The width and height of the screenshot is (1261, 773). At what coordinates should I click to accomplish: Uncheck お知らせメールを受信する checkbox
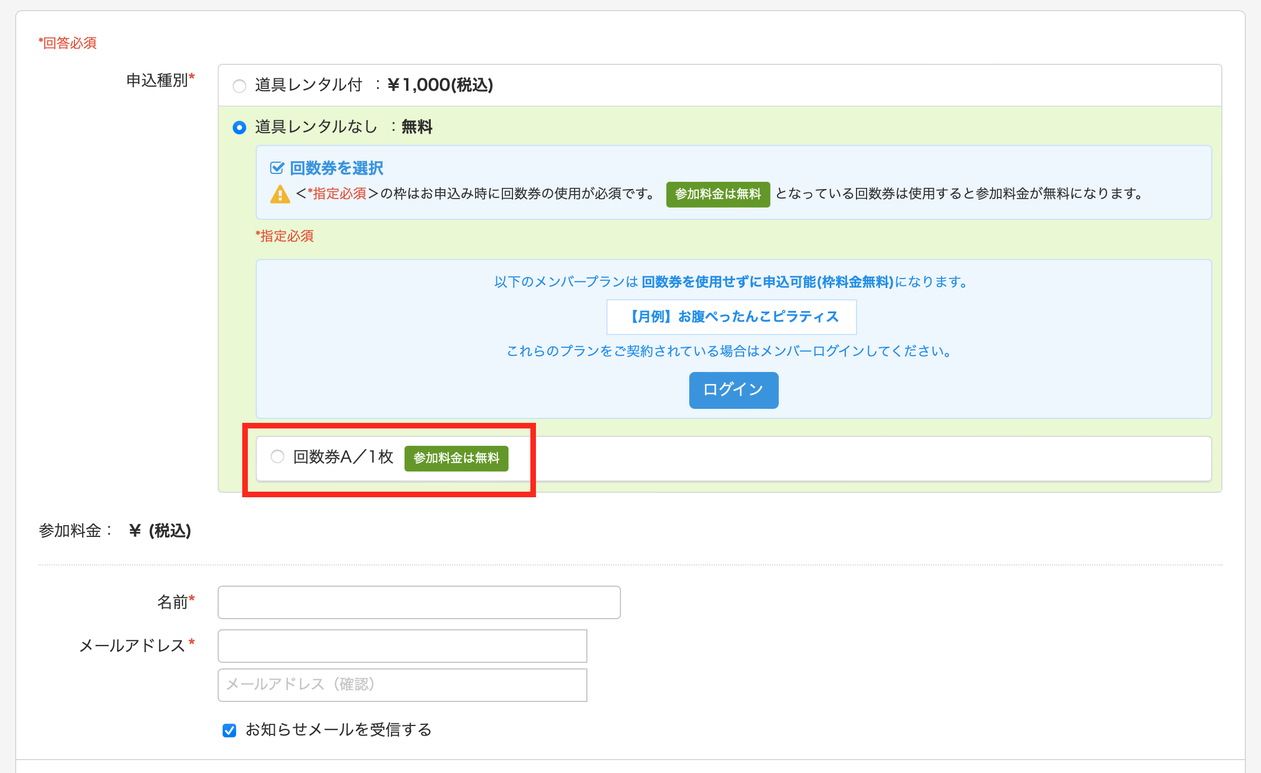[x=229, y=730]
